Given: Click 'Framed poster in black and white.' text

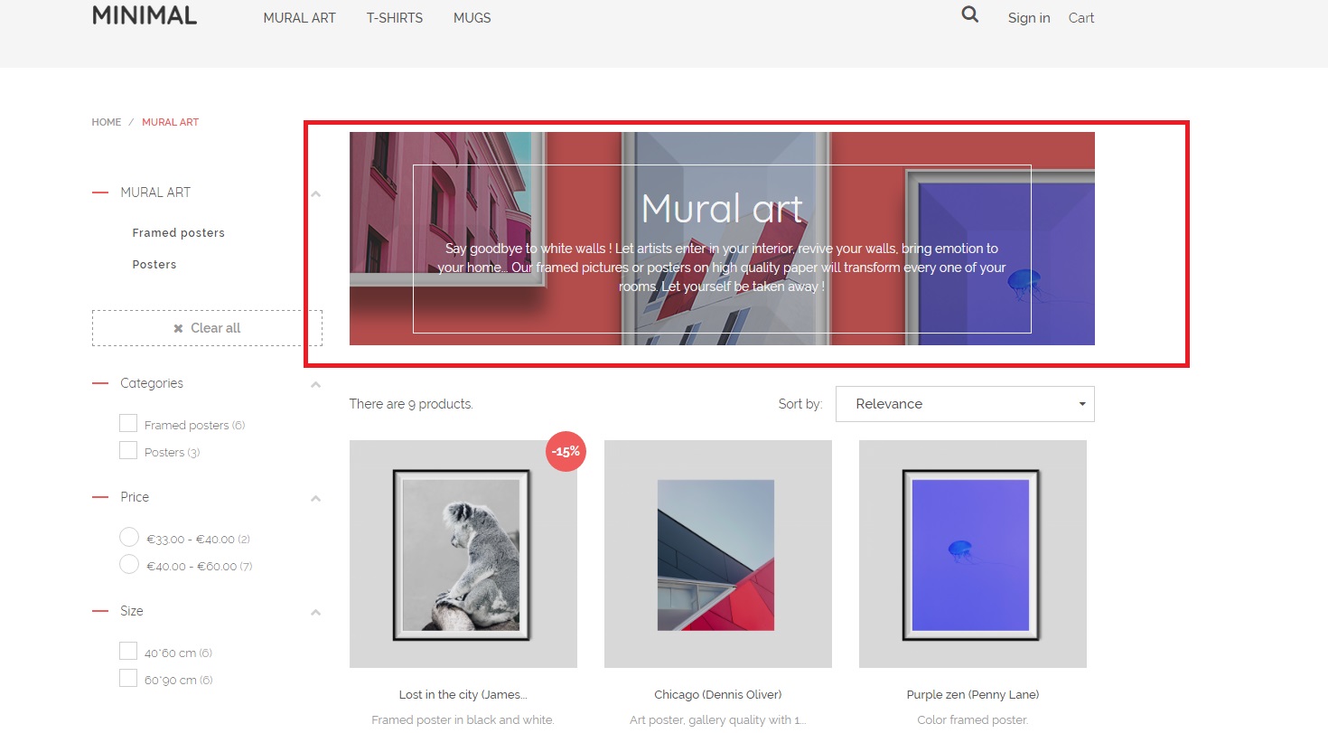Looking at the screenshot, I should (x=463, y=720).
